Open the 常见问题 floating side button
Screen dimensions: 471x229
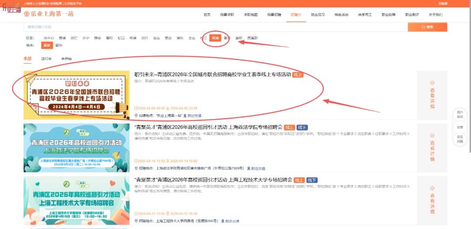click(460, 139)
